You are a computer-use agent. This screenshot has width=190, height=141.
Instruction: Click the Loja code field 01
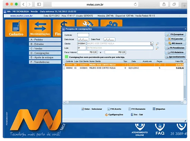coord(82,48)
